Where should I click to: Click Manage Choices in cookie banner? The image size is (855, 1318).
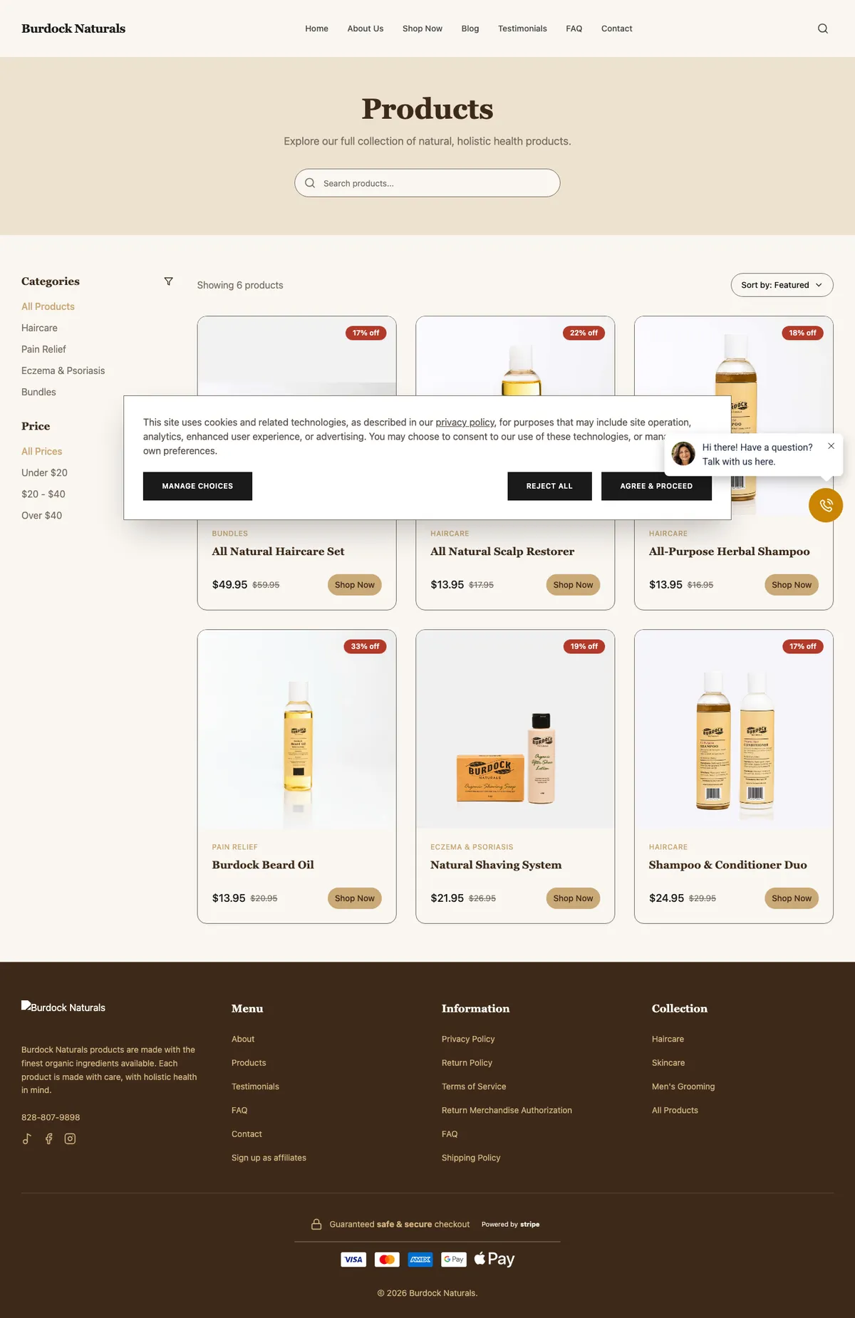pyautogui.click(x=197, y=486)
